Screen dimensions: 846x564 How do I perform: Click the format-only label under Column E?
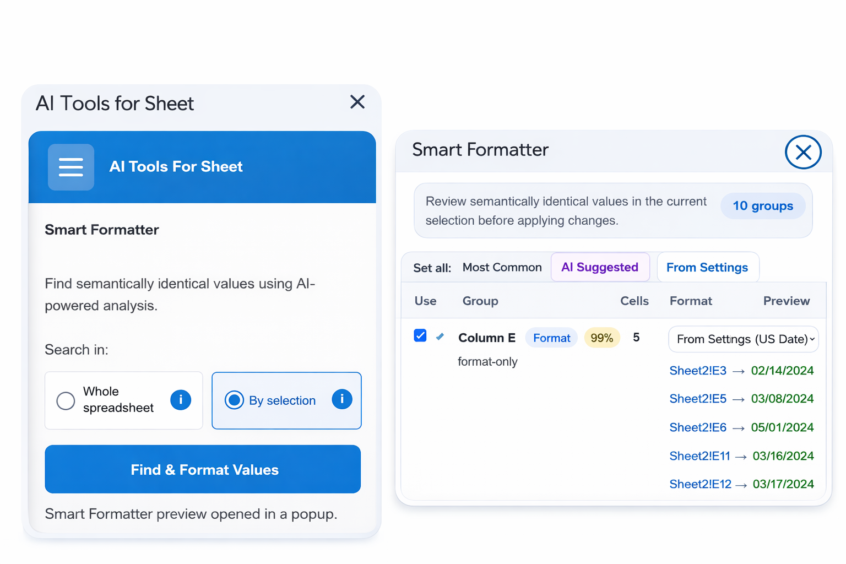pyautogui.click(x=487, y=362)
